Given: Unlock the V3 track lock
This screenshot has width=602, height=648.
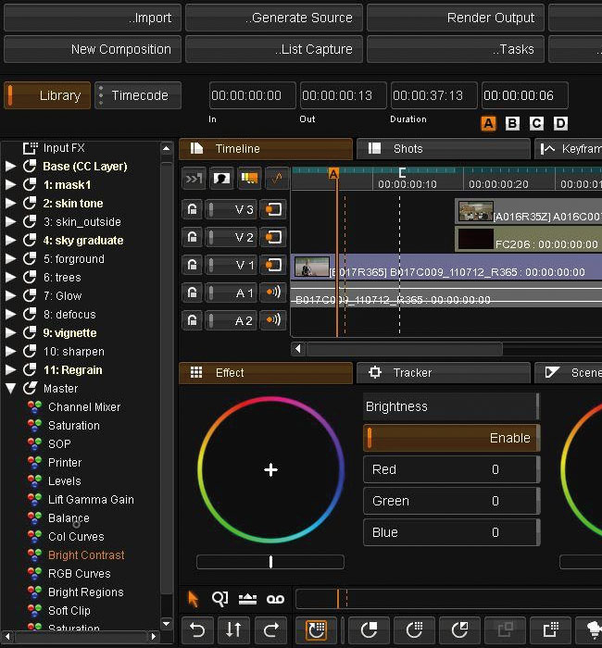Looking at the screenshot, I should coord(193,209).
